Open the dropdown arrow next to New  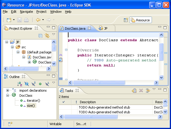point(14,20)
